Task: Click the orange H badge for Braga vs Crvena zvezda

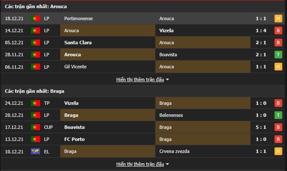Action: pos(278,151)
